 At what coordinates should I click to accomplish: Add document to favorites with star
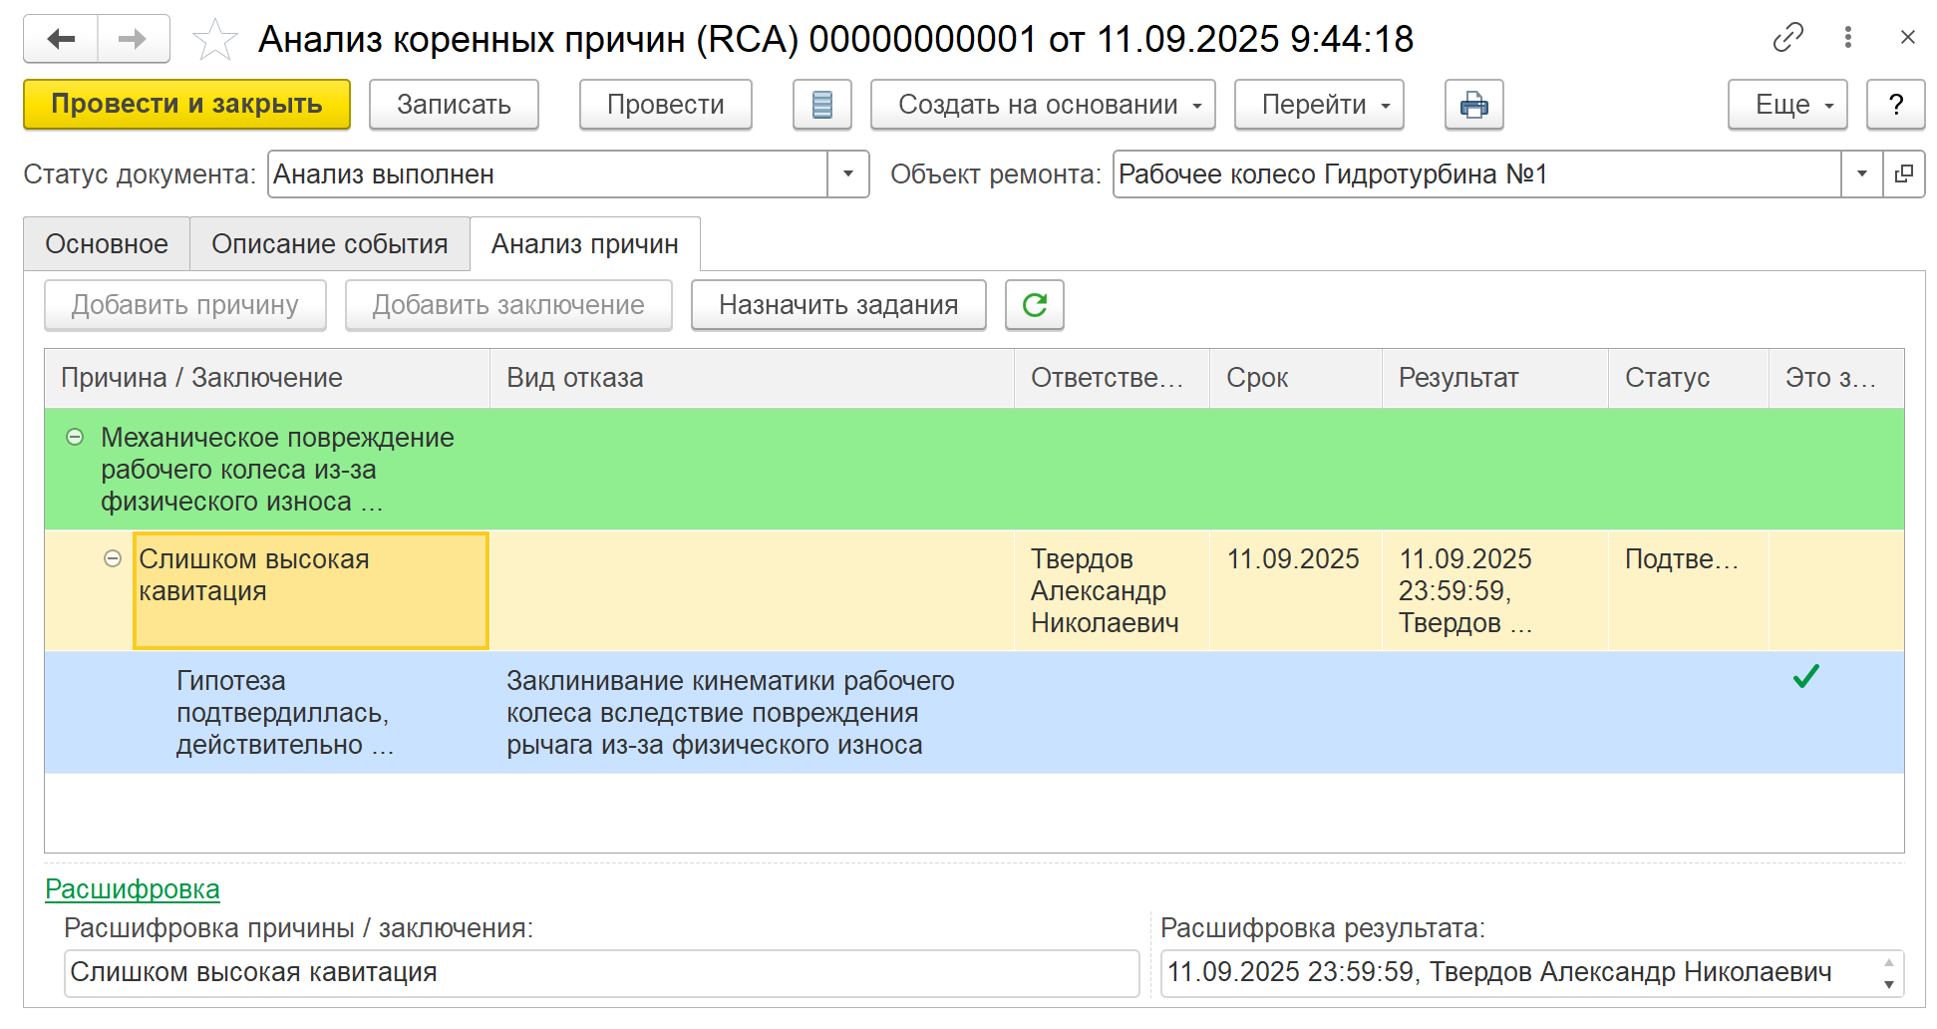click(214, 40)
